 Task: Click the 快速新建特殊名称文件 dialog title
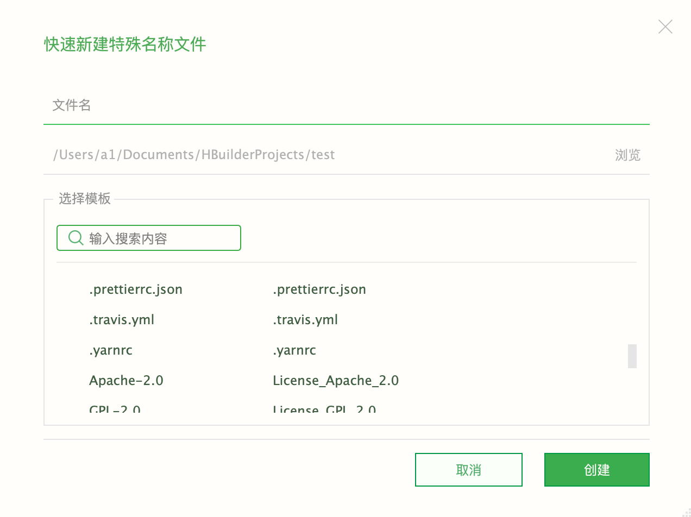click(x=125, y=45)
